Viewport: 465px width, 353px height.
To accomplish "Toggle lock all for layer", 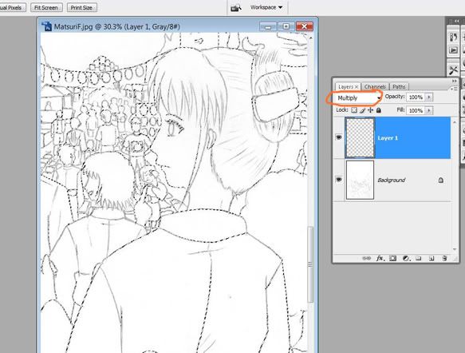I will (378, 110).
